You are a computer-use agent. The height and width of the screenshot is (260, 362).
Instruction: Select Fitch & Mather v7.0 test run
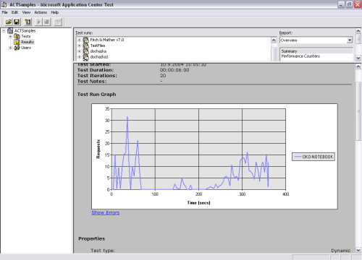(x=107, y=40)
